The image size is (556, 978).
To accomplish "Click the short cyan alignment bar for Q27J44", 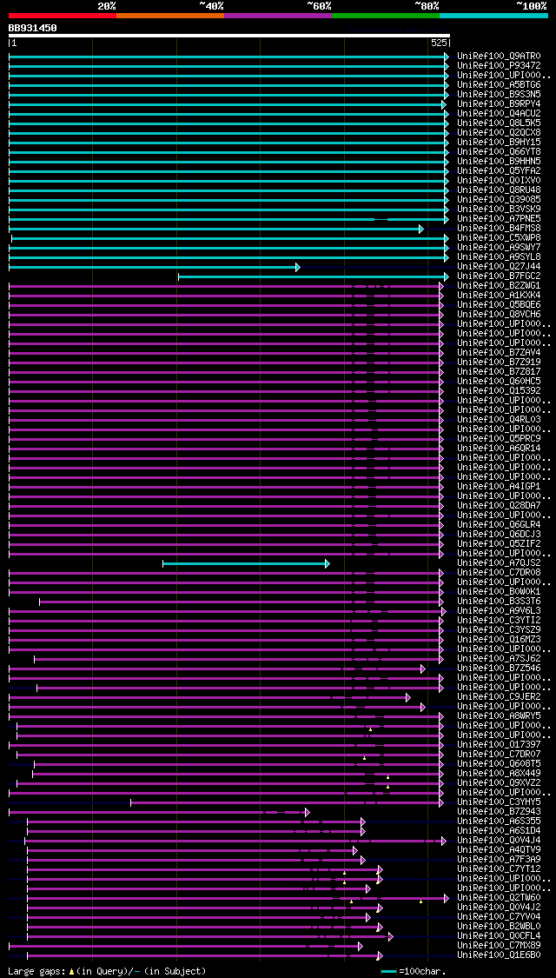I will [155, 267].
